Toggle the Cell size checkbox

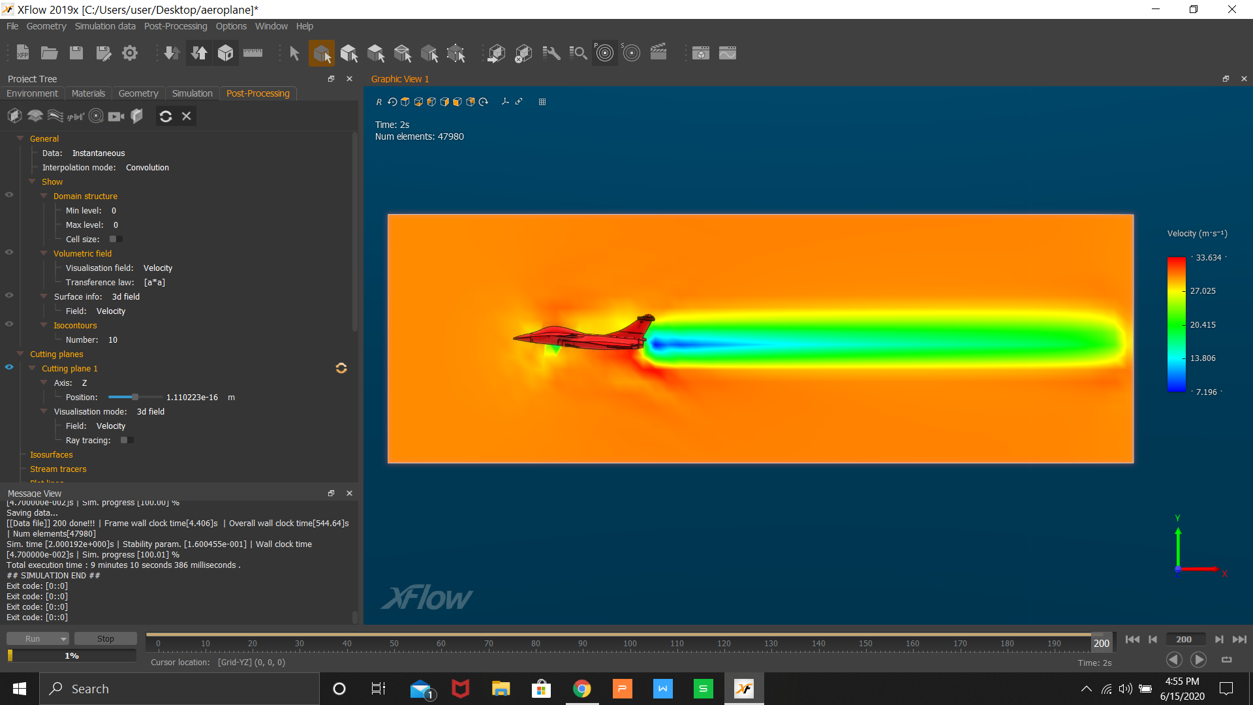(116, 240)
